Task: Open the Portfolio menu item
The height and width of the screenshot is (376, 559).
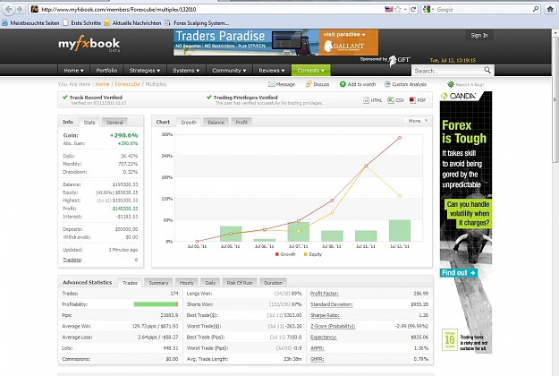Action: pos(106,71)
